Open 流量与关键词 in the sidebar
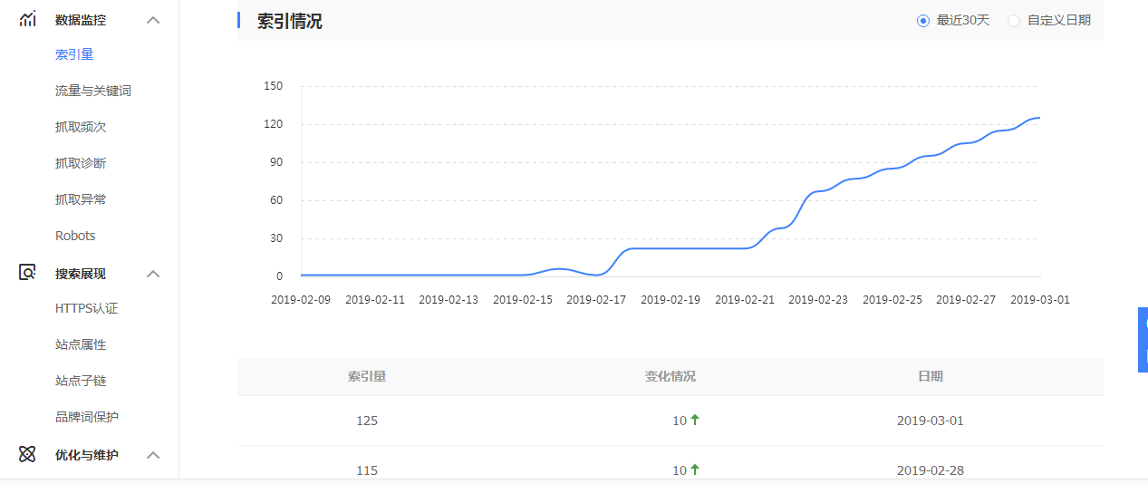 pyautogui.click(x=93, y=91)
